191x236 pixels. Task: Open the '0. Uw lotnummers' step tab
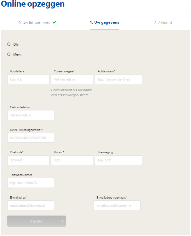(34, 23)
